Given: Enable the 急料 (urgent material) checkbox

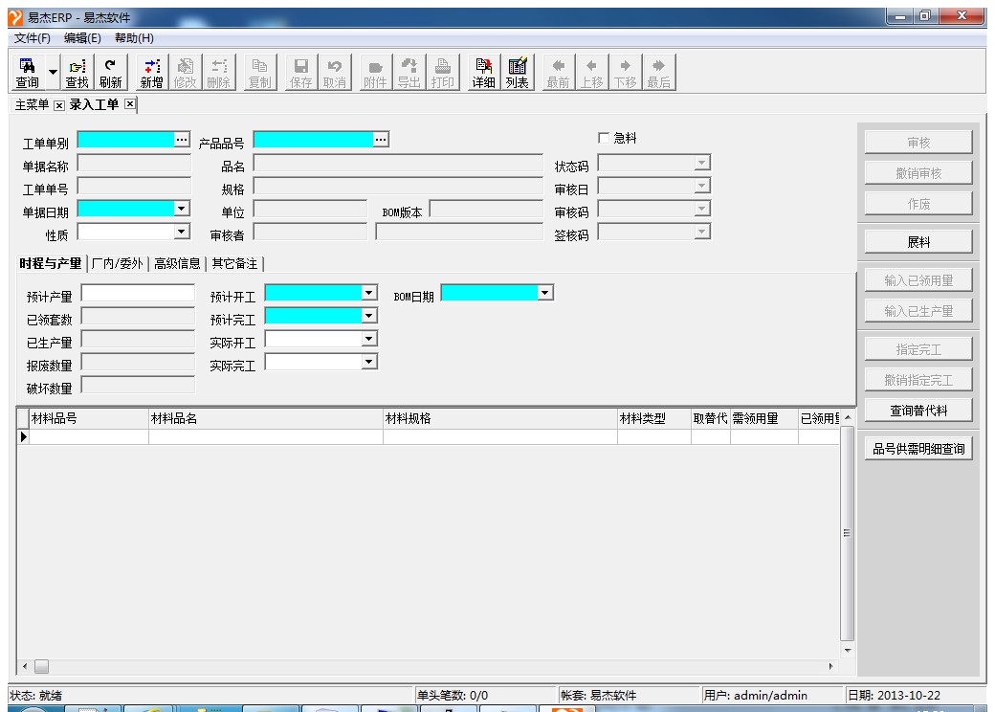Looking at the screenshot, I should coord(604,139).
